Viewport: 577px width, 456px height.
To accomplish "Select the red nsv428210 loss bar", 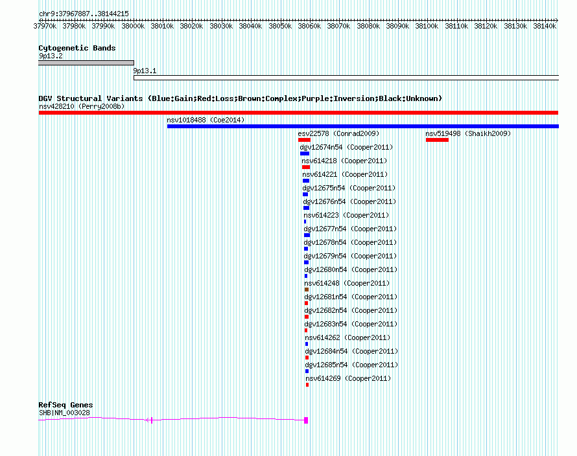I will (x=298, y=113).
